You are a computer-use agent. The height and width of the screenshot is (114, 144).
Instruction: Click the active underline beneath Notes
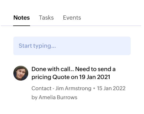point(22,26)
